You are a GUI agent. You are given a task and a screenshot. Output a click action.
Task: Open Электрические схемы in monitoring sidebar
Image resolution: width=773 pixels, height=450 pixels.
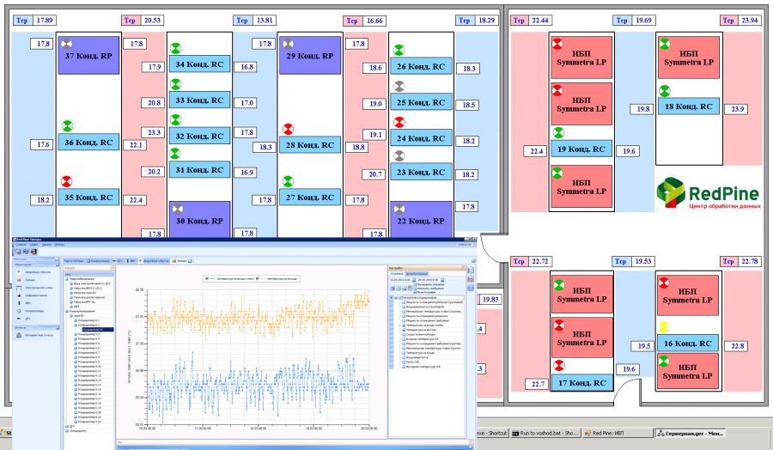pyautogui.click(x=39, y=288)
